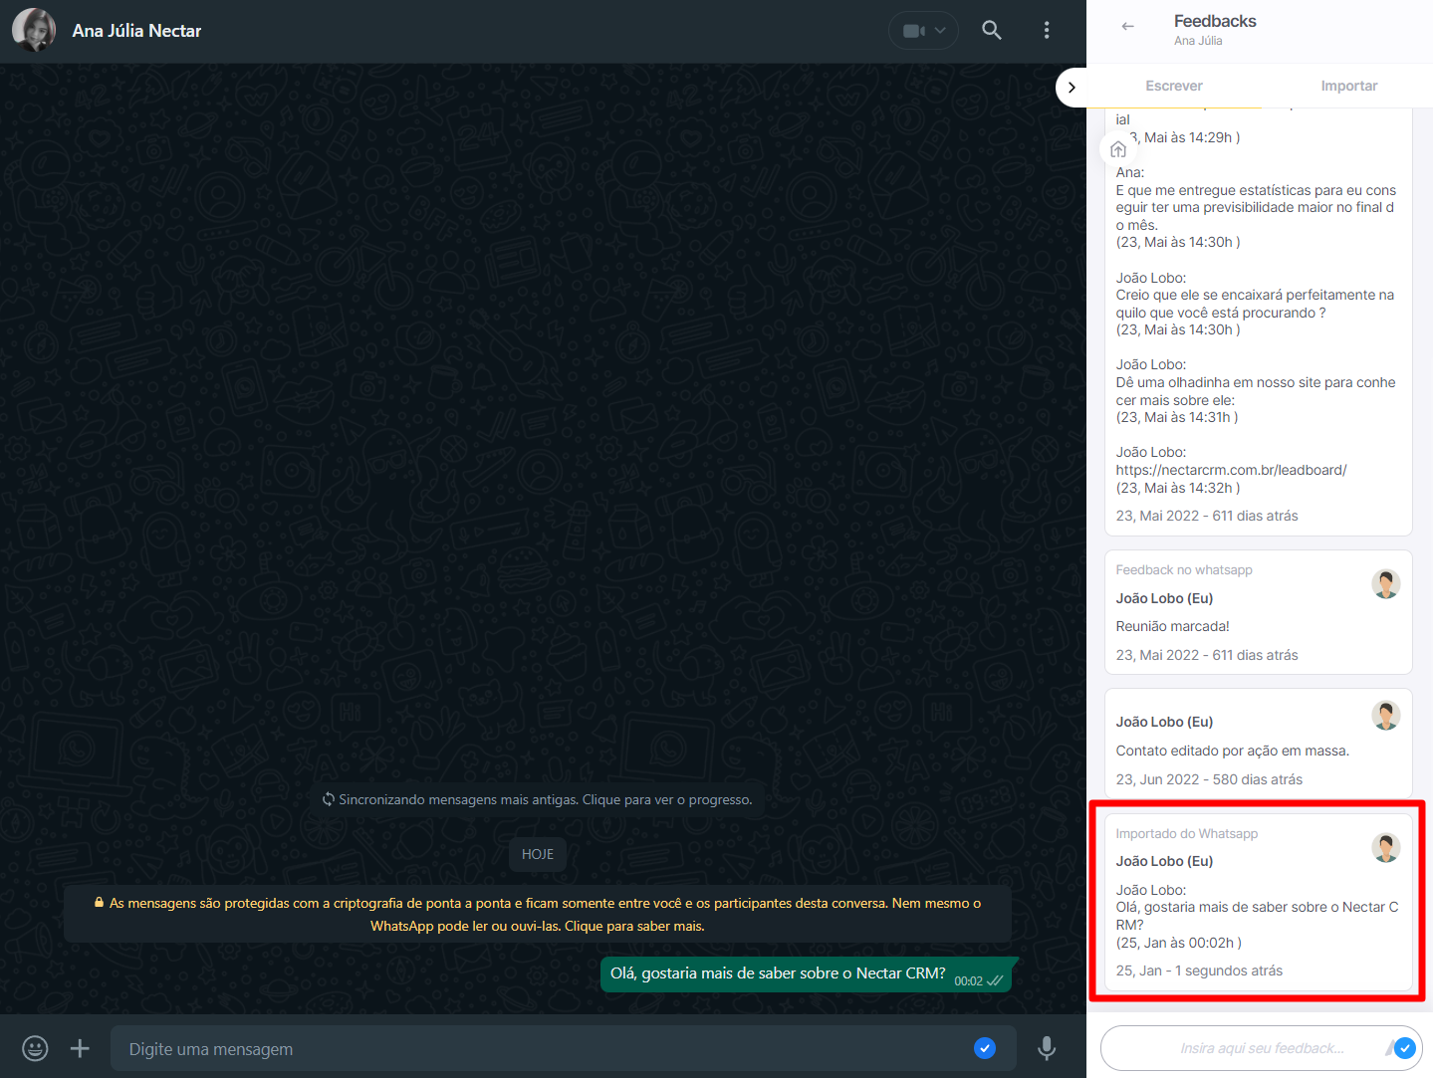
Task: Focus the Insira aqui seu feedback field
Action: pos(1262,1048)
